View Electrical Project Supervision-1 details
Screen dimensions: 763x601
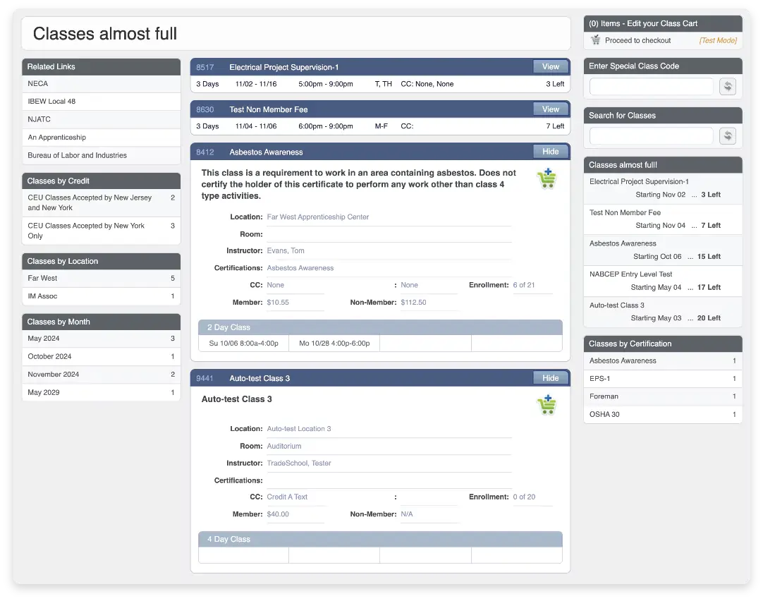coord(550,67)
